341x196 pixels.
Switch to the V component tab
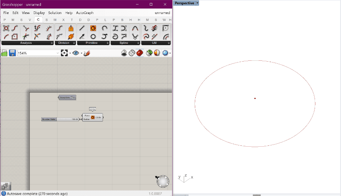click(30, 20)
